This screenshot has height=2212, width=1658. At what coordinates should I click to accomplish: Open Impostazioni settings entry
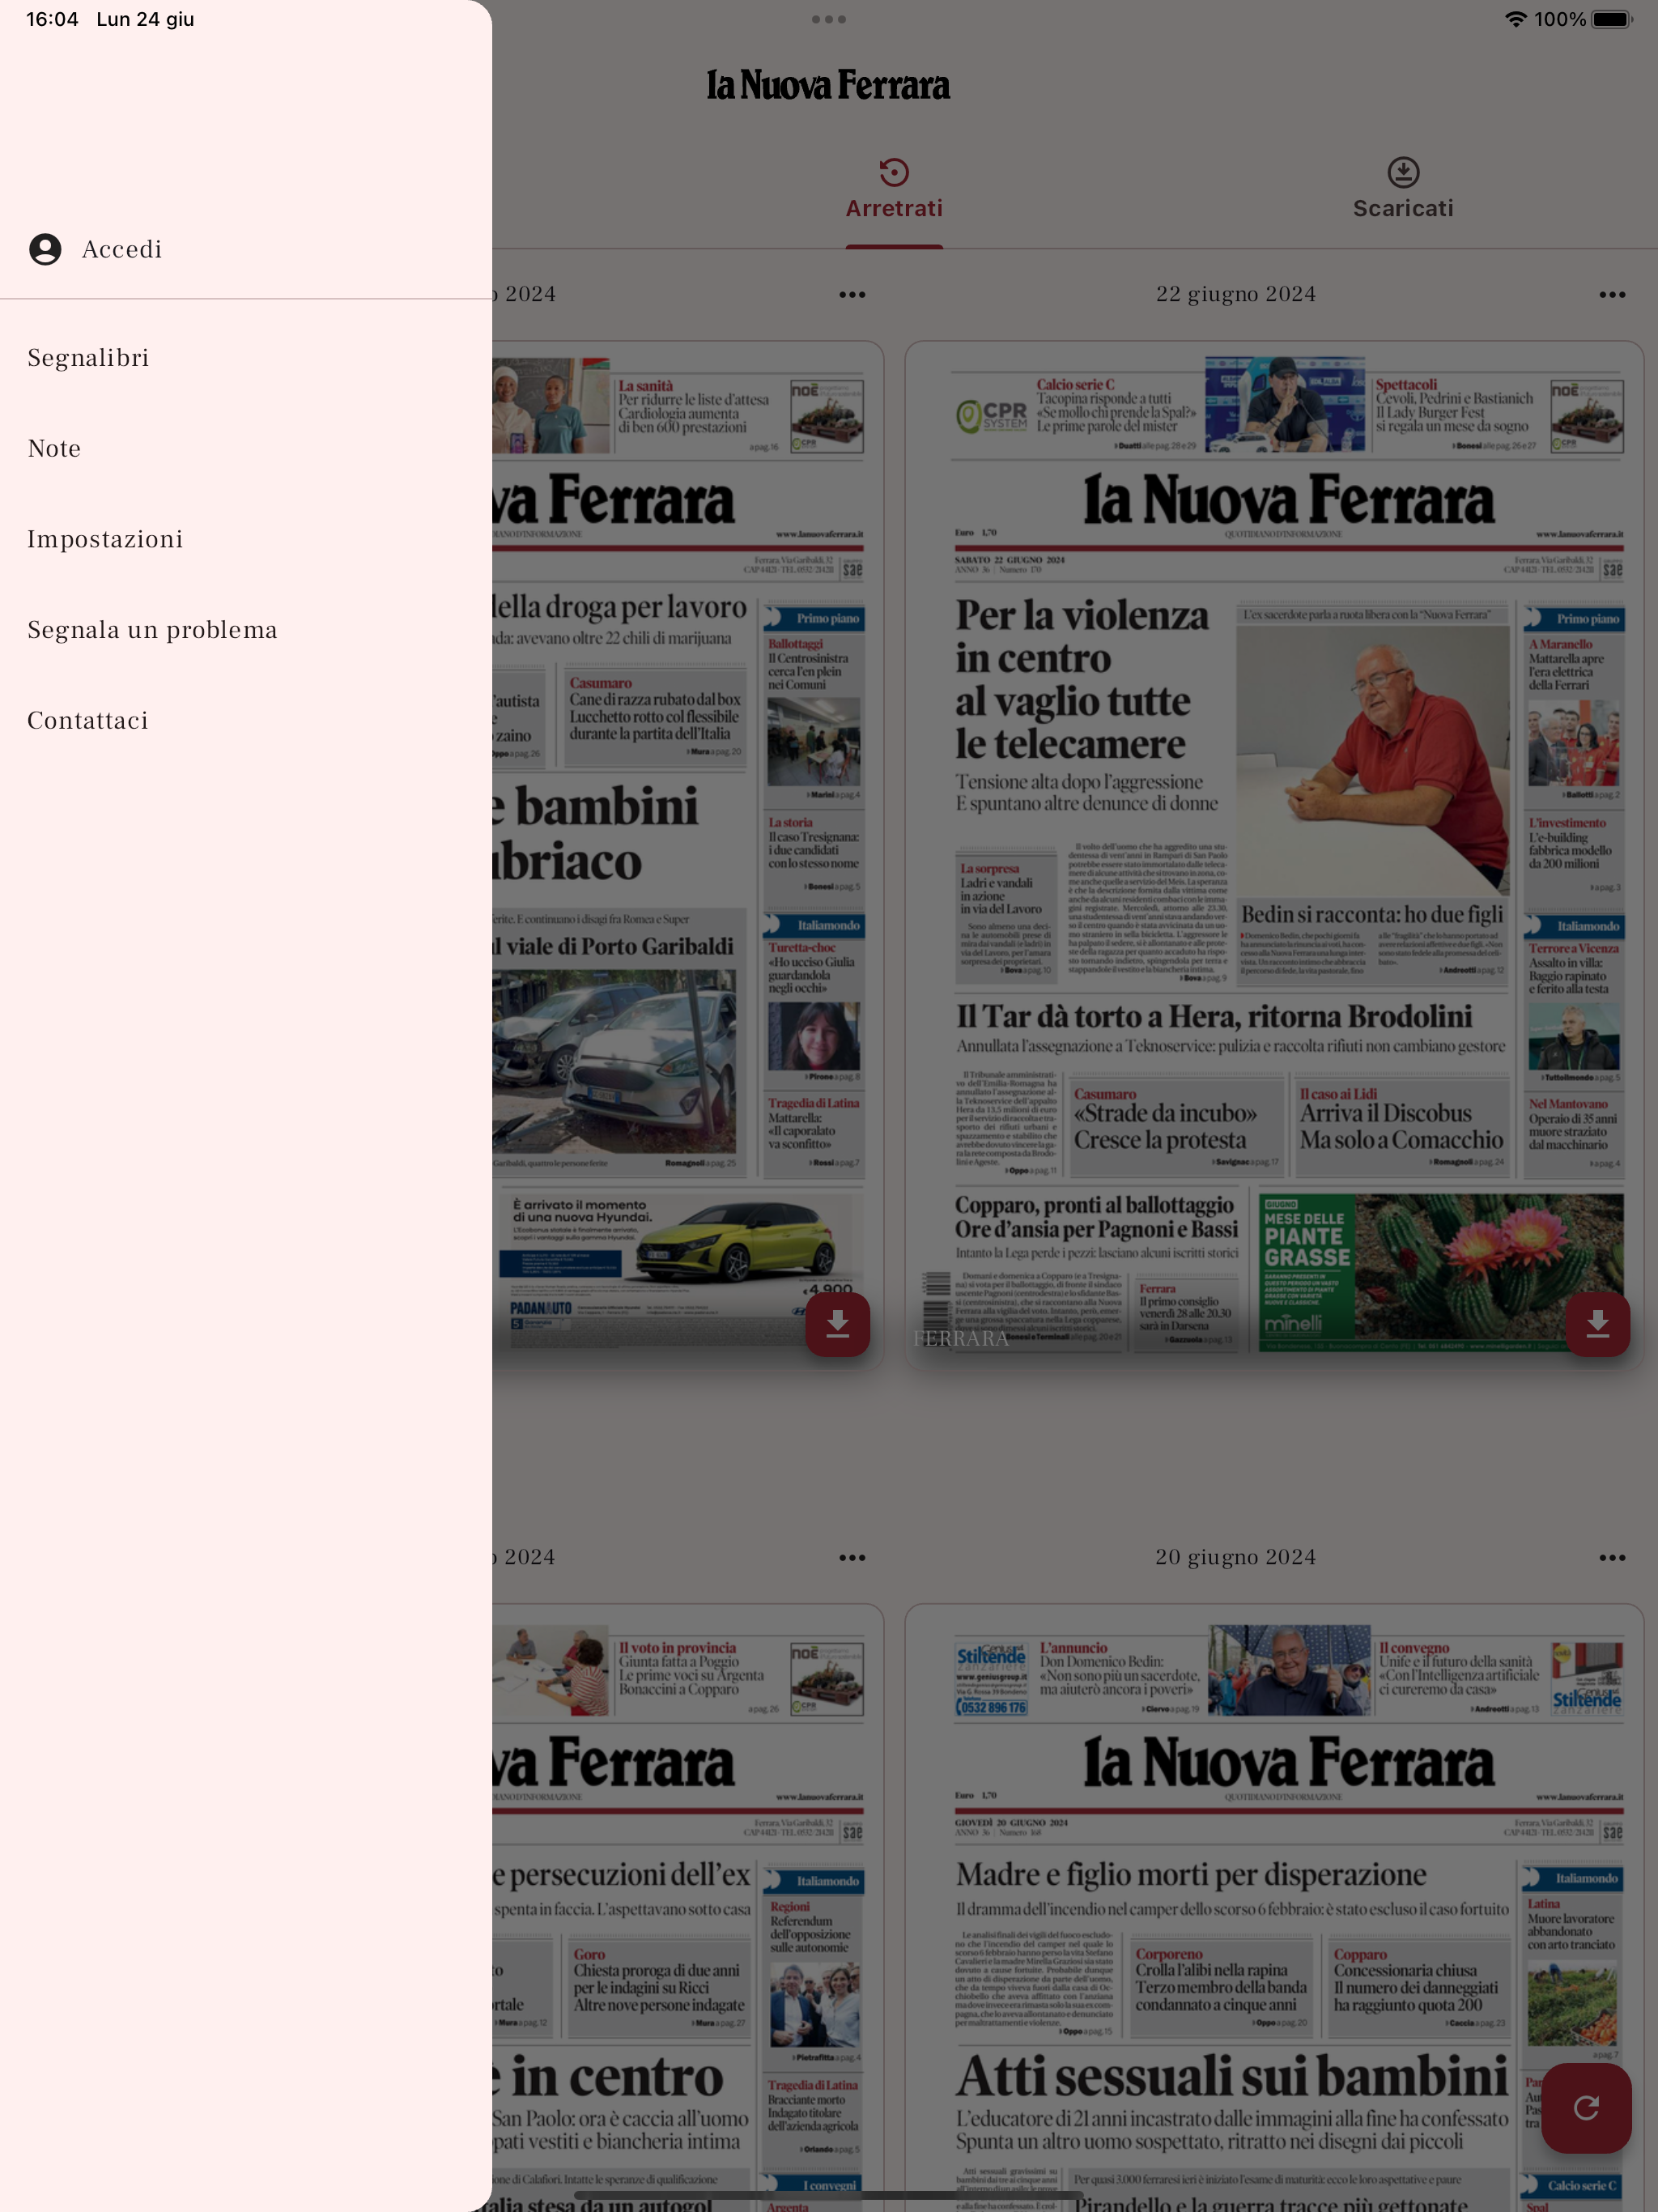pos(246,539)
